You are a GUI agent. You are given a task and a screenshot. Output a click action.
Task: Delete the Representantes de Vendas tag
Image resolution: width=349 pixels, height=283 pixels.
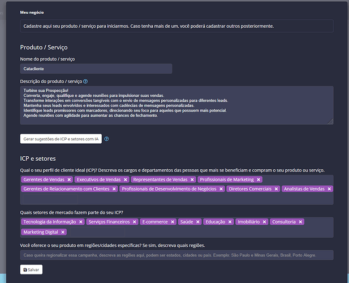tap(192, 179)
